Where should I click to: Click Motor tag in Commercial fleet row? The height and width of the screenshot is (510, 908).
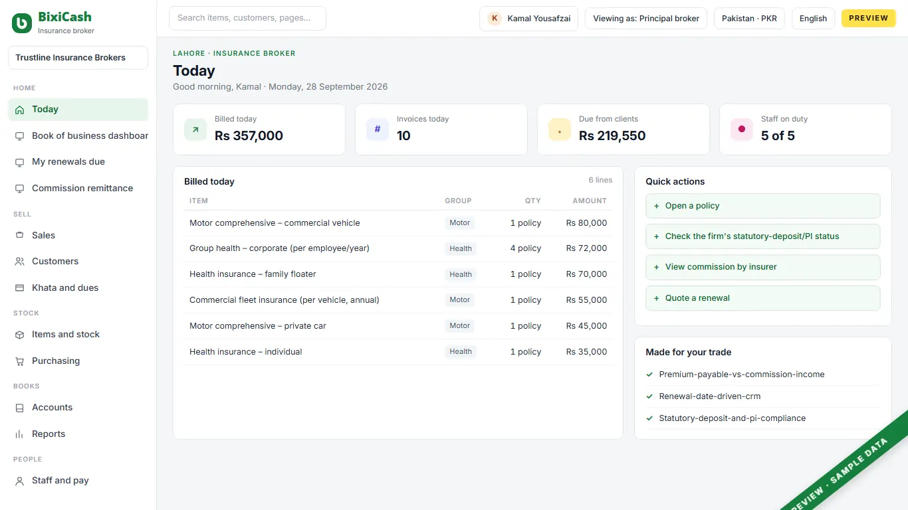coord(460,300)
